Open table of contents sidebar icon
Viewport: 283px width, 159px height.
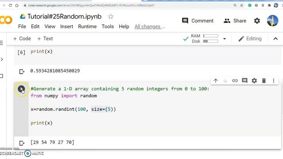click(1, 43)
